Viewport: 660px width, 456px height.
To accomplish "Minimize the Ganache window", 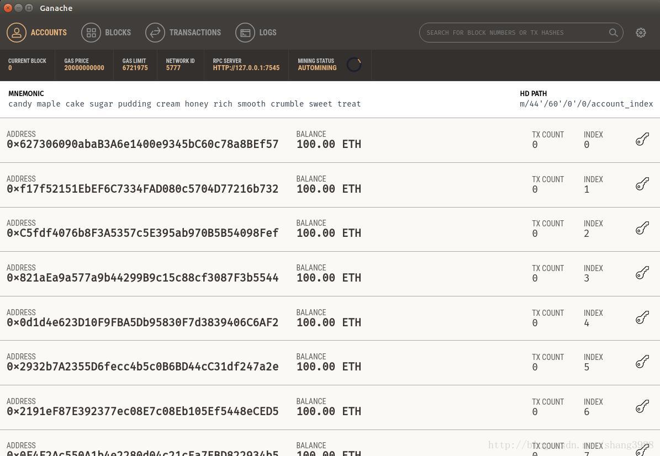I will tap(19, 8).
